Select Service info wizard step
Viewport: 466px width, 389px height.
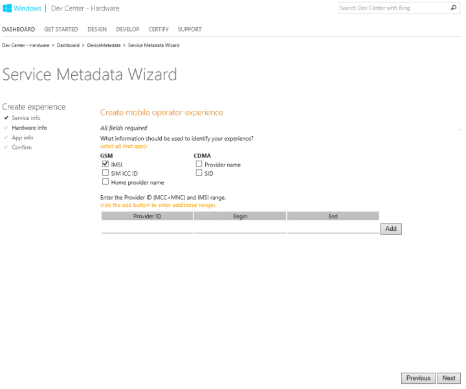(26, 118)
